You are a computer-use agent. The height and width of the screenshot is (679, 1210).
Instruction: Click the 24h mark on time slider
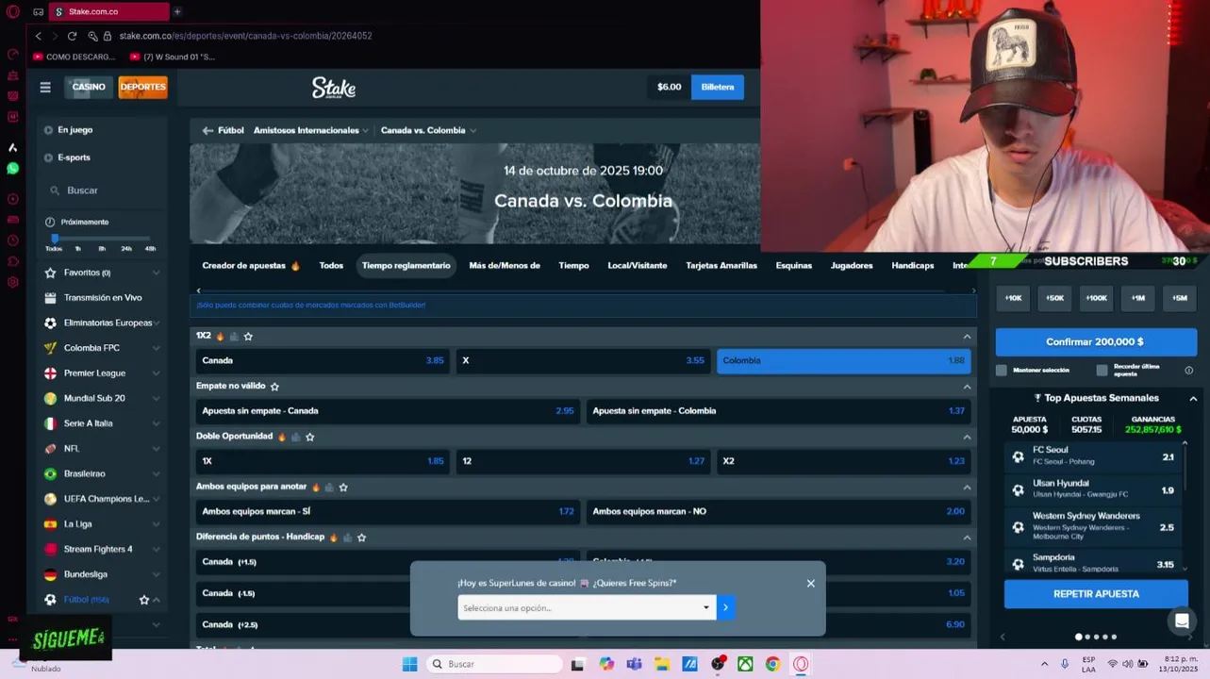tap(126, 249)
